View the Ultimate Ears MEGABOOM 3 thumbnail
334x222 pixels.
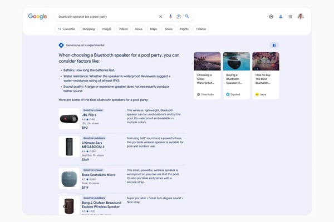tap(69, 147)
